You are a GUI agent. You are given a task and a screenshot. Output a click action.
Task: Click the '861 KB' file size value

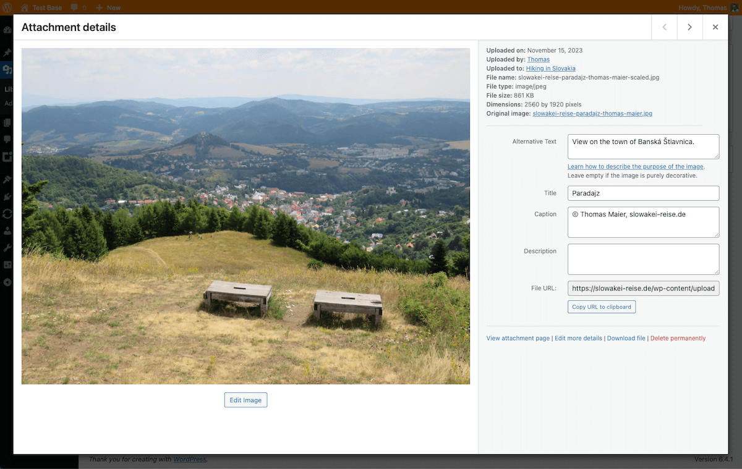(x=524, y=95)
